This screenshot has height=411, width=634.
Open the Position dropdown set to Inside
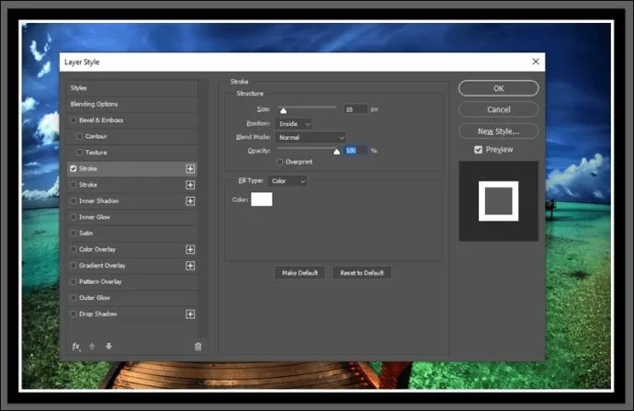point(293,123)
